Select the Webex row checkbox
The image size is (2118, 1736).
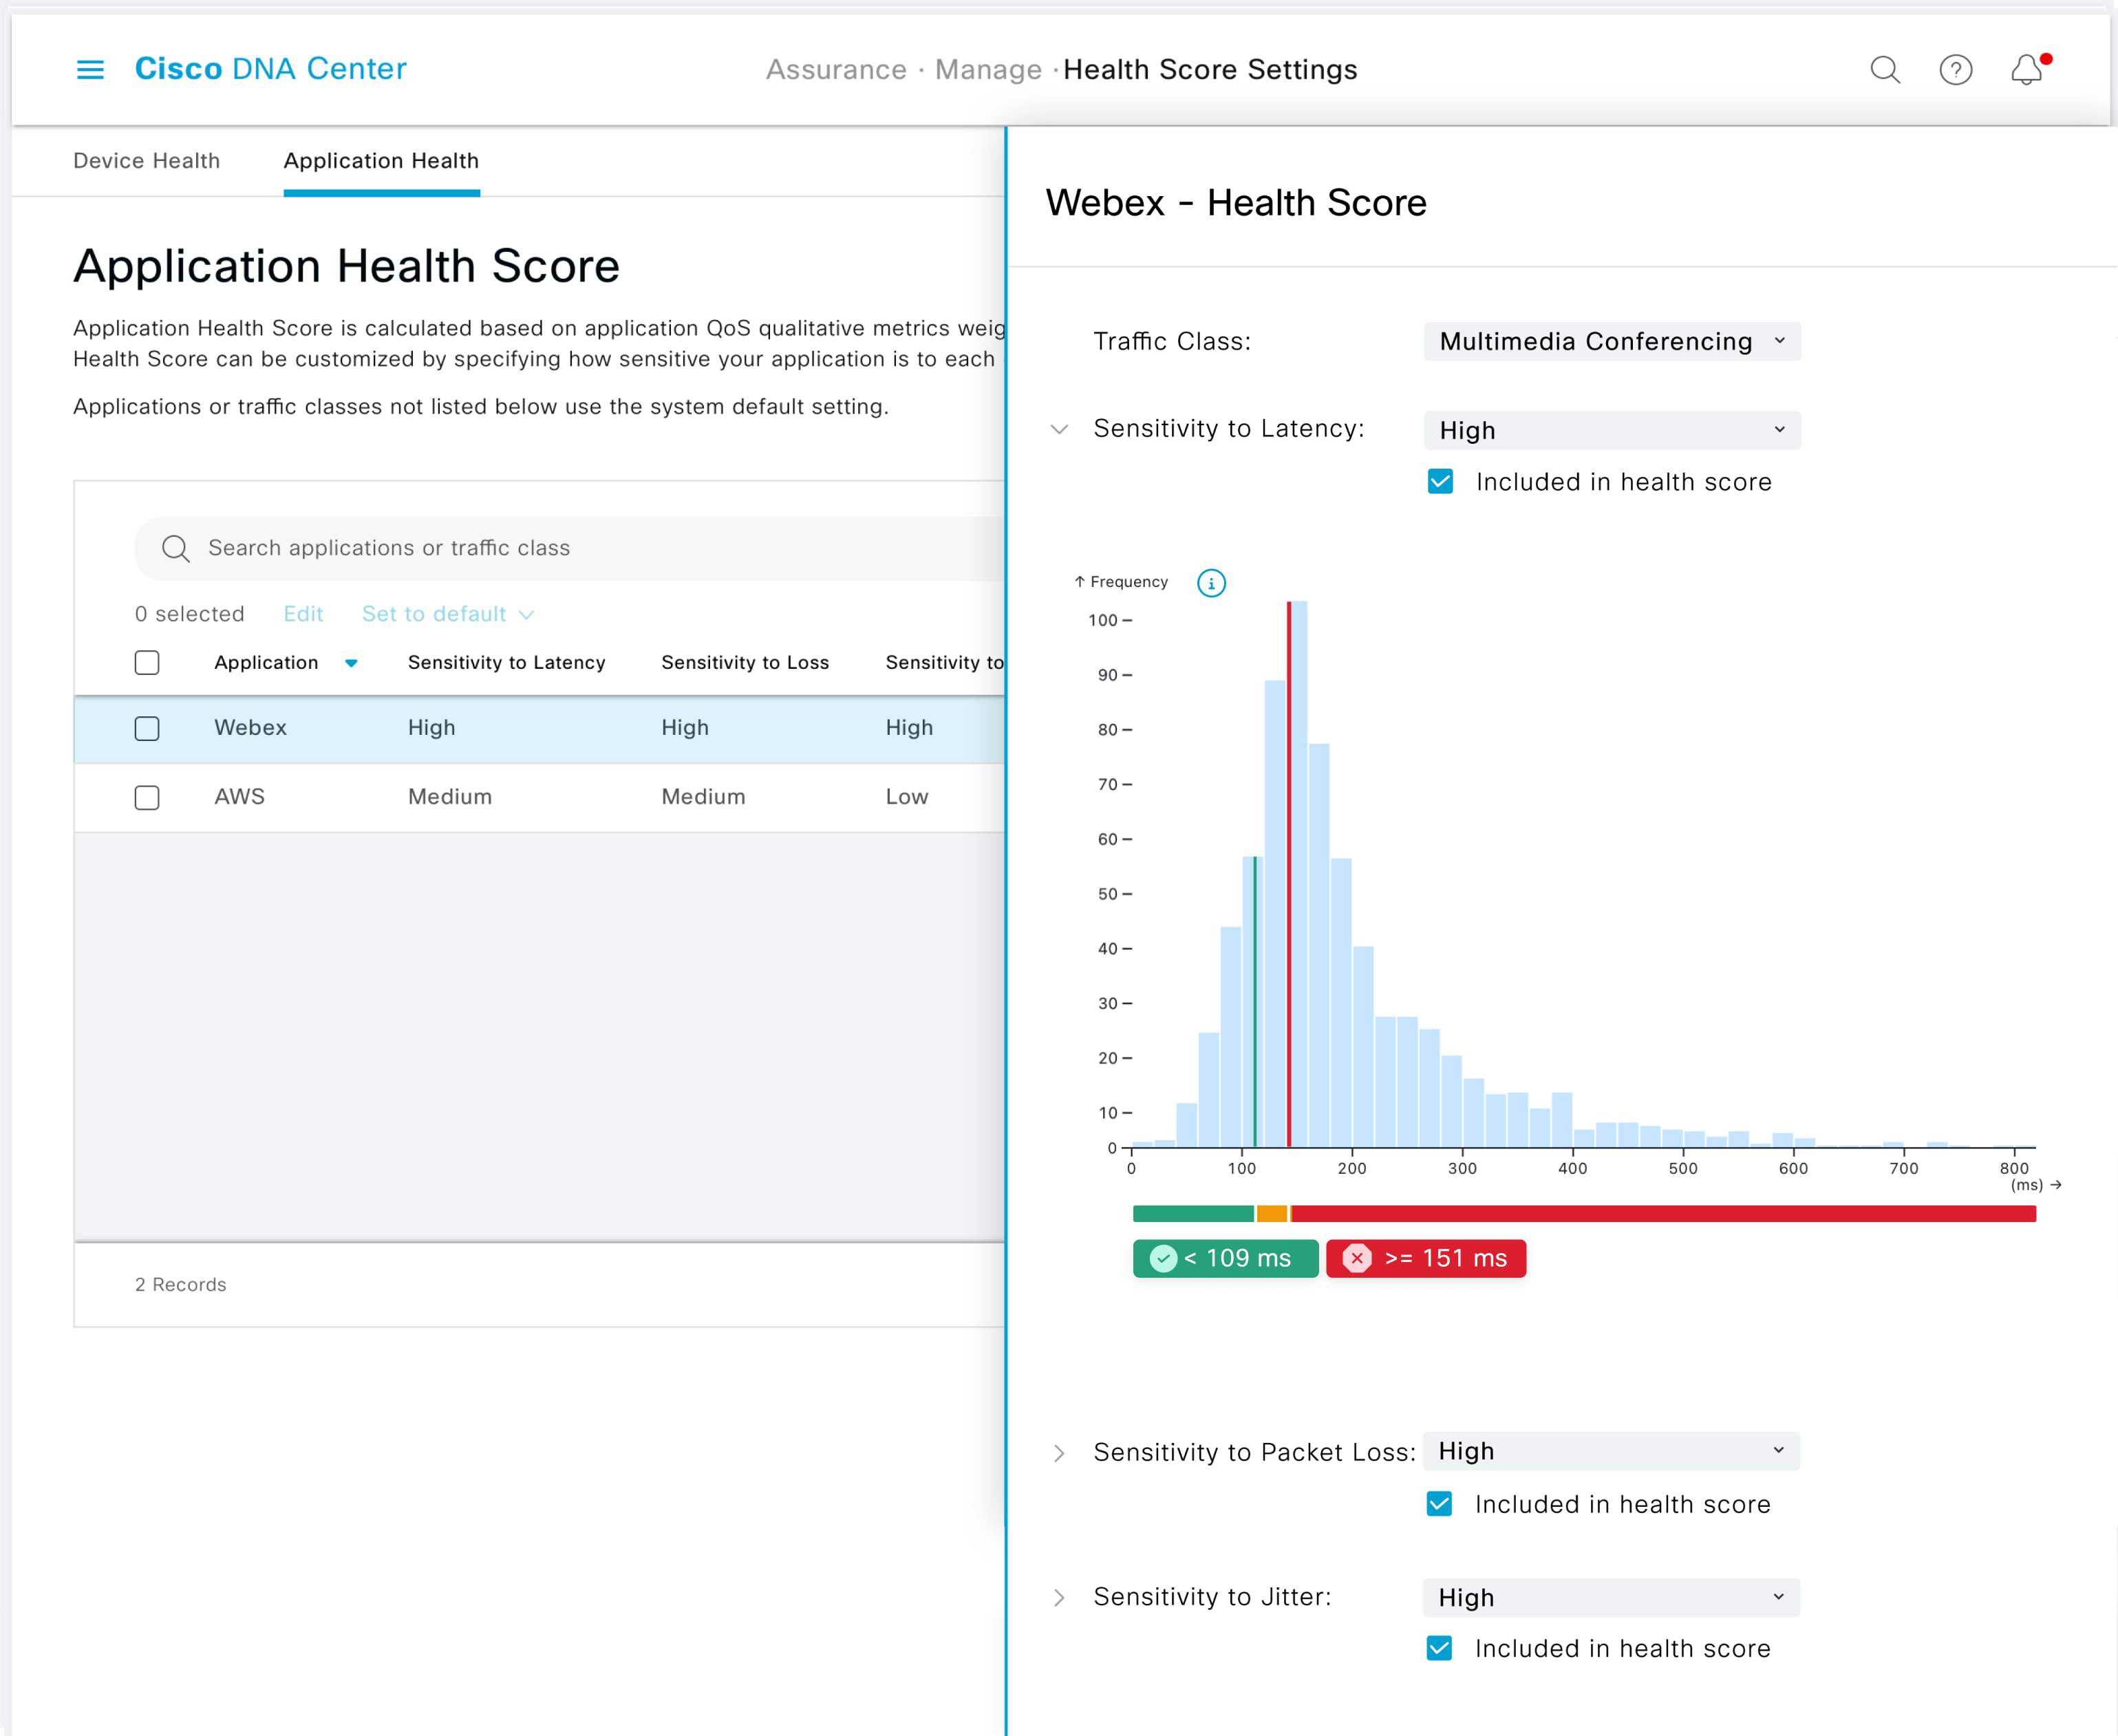pyautogui.click(x=147, y=728)
